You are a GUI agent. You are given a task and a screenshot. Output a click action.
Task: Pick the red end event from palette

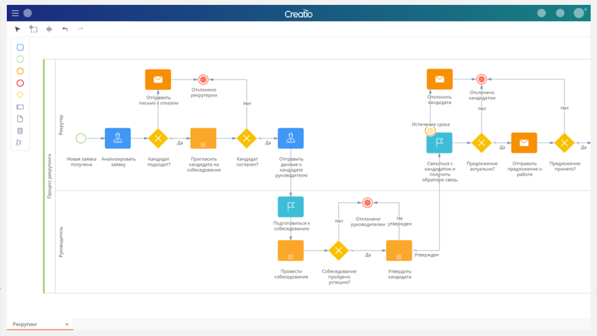(20, 83)
